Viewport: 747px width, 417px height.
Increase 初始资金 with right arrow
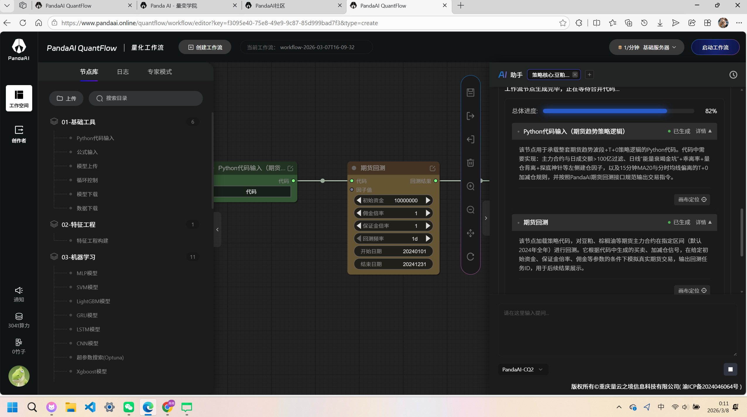coord(428,200)
